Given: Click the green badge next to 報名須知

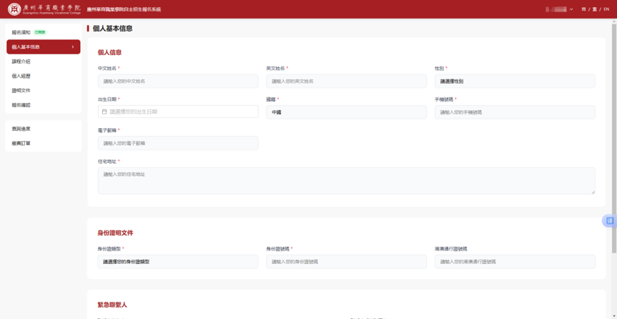Looking at the screenshot, I should 40,32.
